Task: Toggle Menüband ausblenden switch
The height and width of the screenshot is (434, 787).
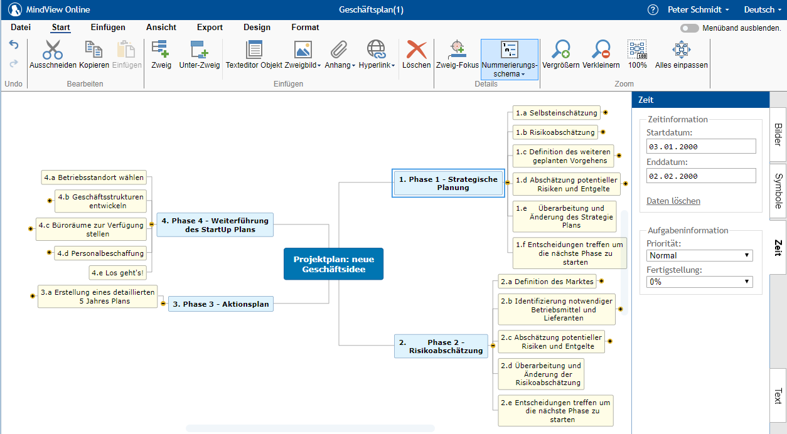Action: (689, 28)
